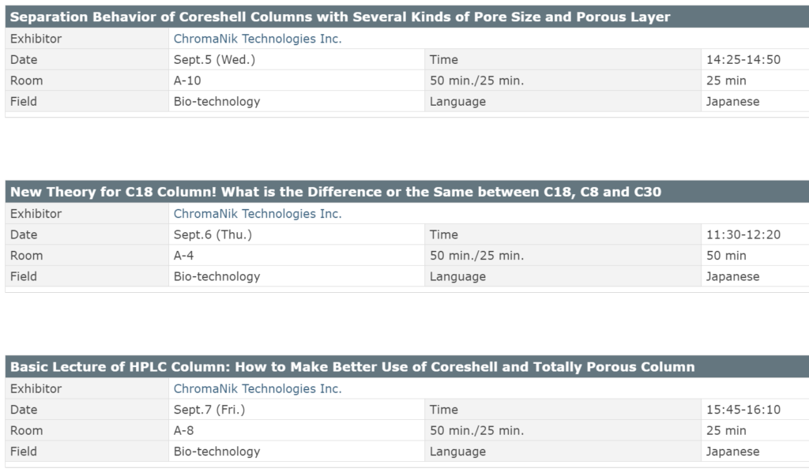Click Exhibitor label in the Coreshell Pore Size session
This screenshot has height=476, width=809.
[36, 39]
